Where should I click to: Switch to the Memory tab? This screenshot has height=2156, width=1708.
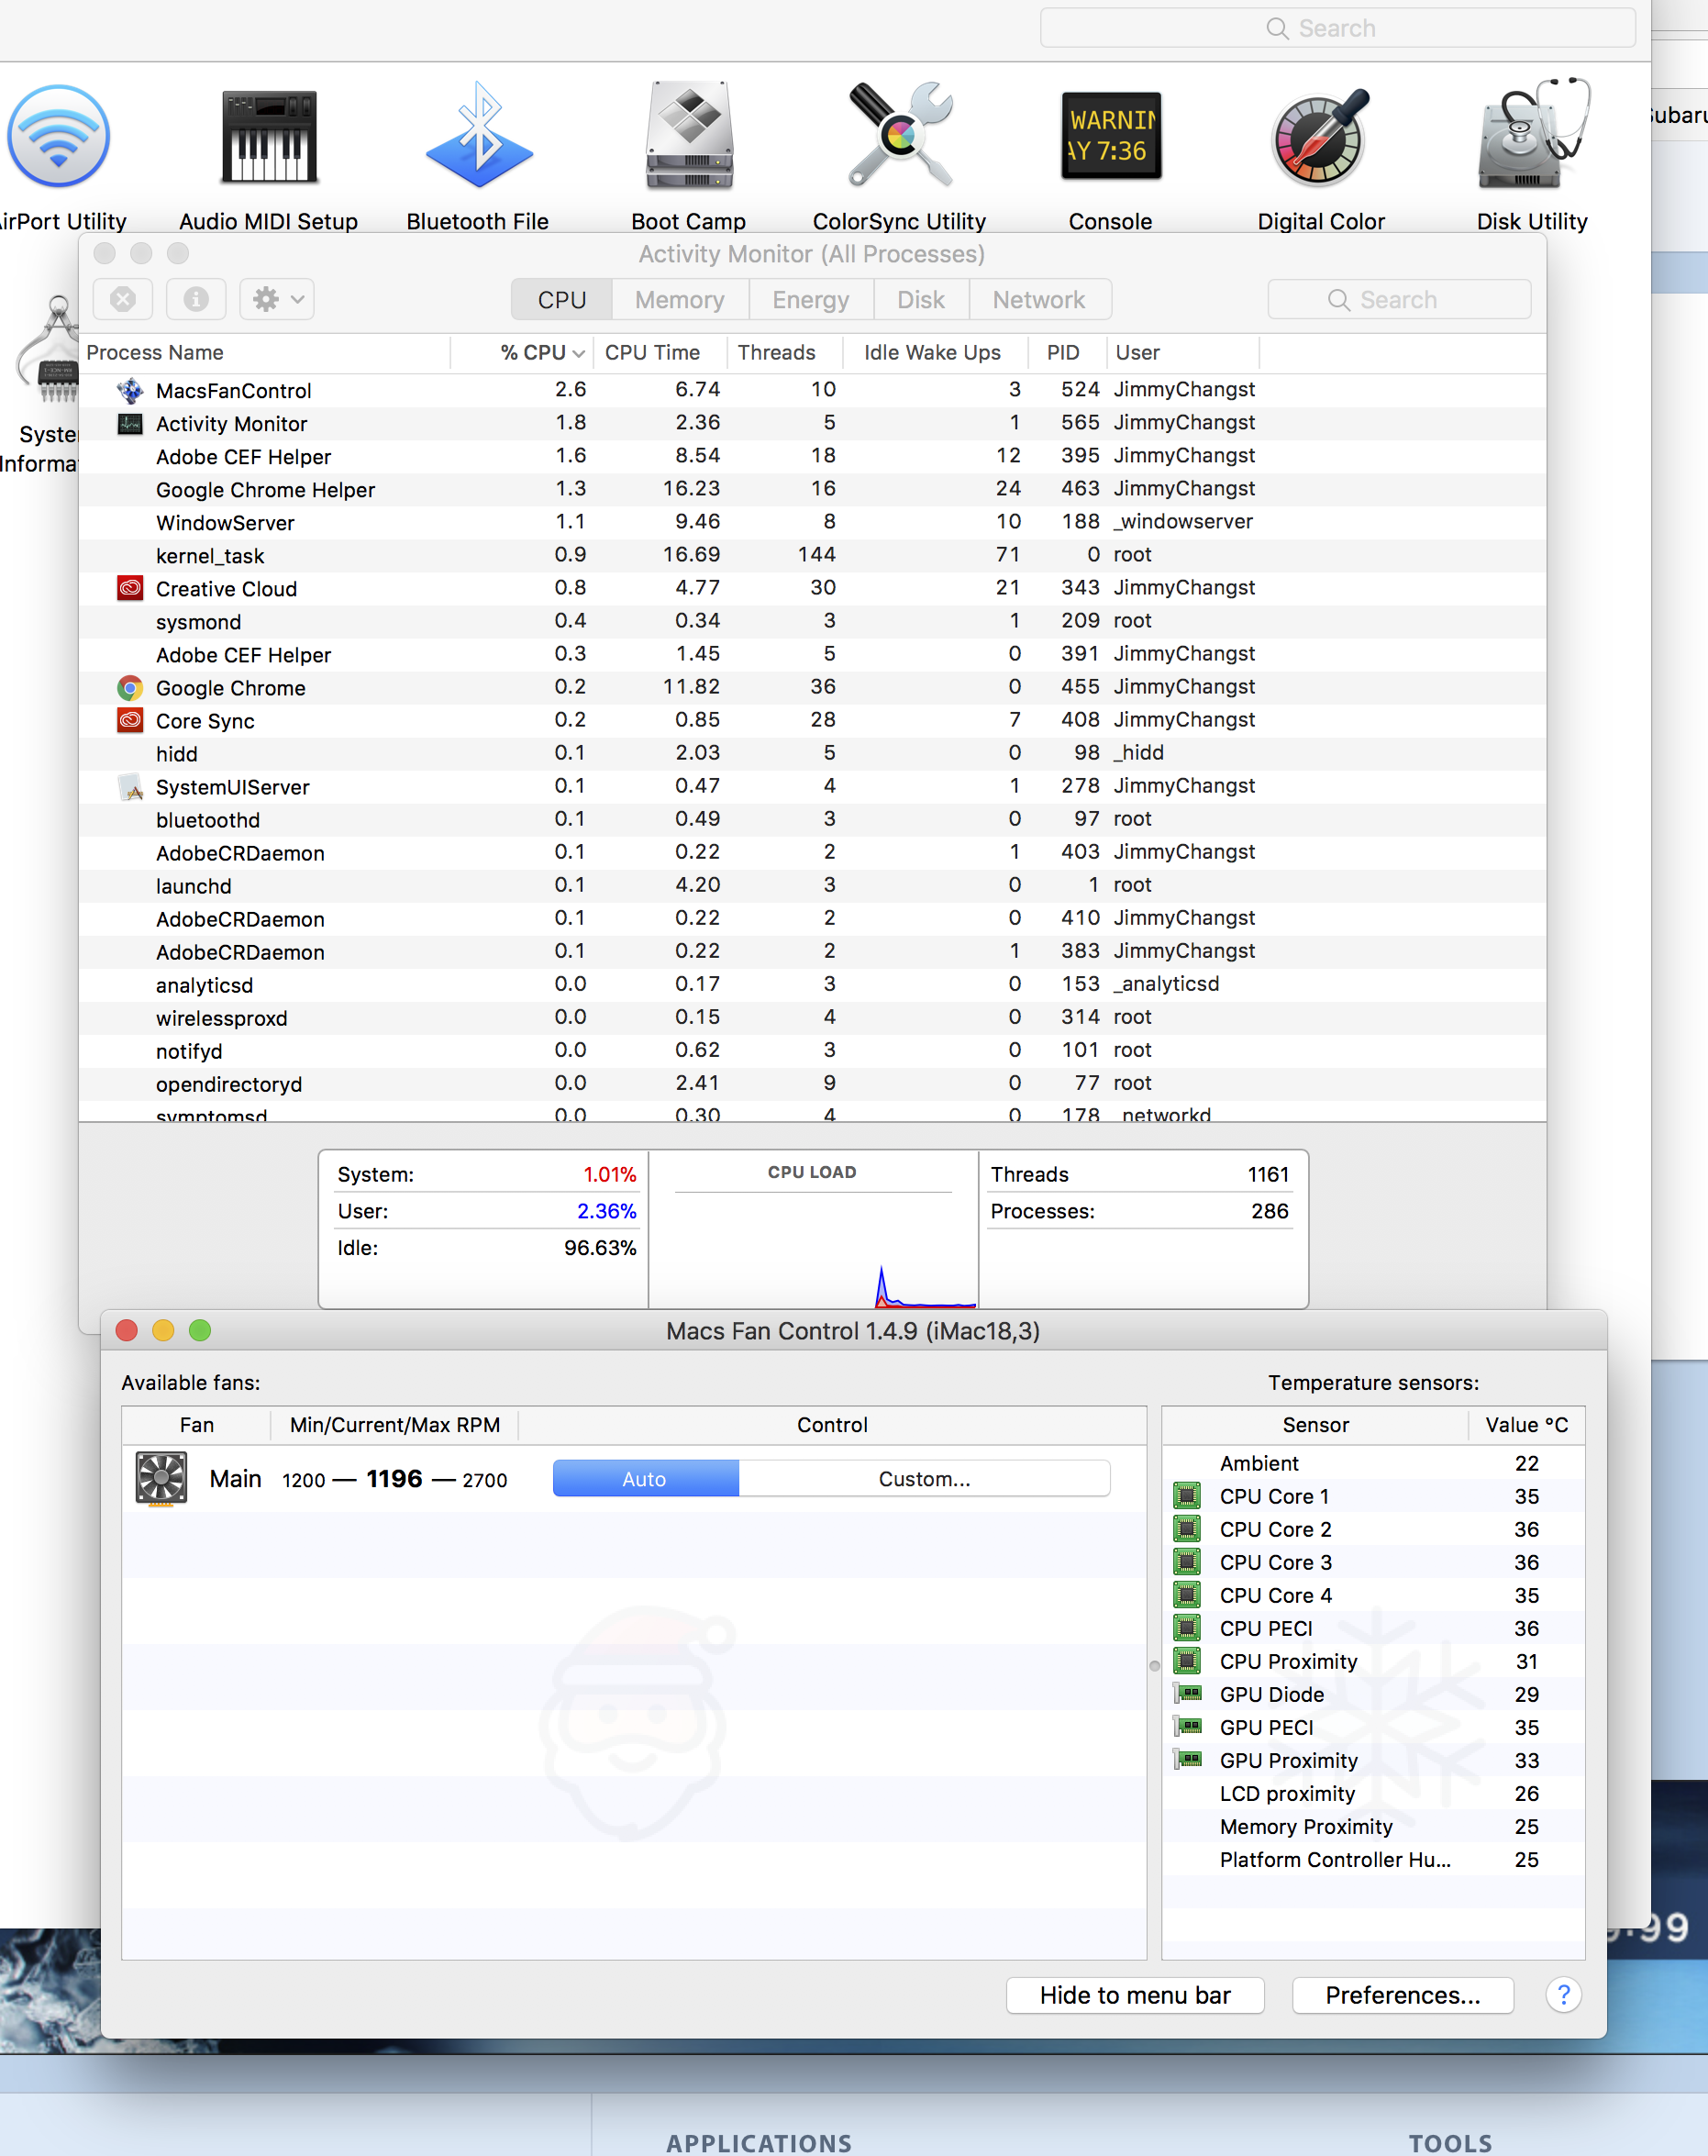(679, 299)
